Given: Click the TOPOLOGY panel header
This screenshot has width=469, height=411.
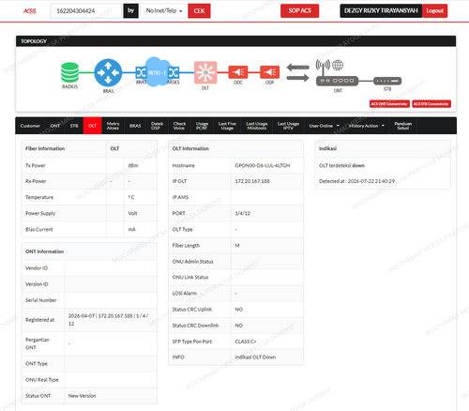Looking at the screenshot, I should tap(235, 41).
